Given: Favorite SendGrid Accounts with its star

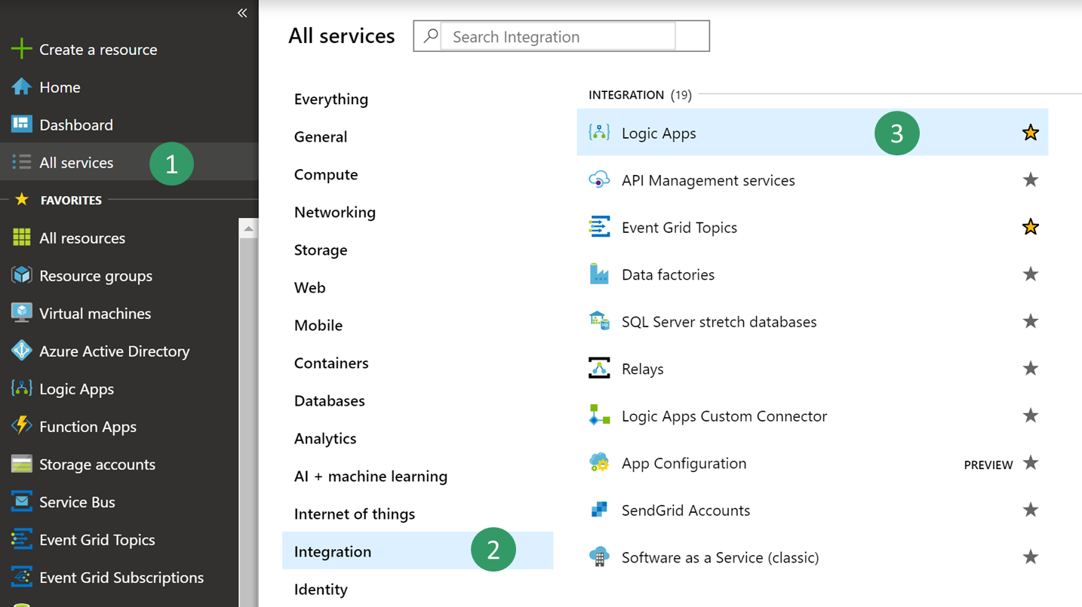Looking at the screenshot, I should (x=1031, y=510).
